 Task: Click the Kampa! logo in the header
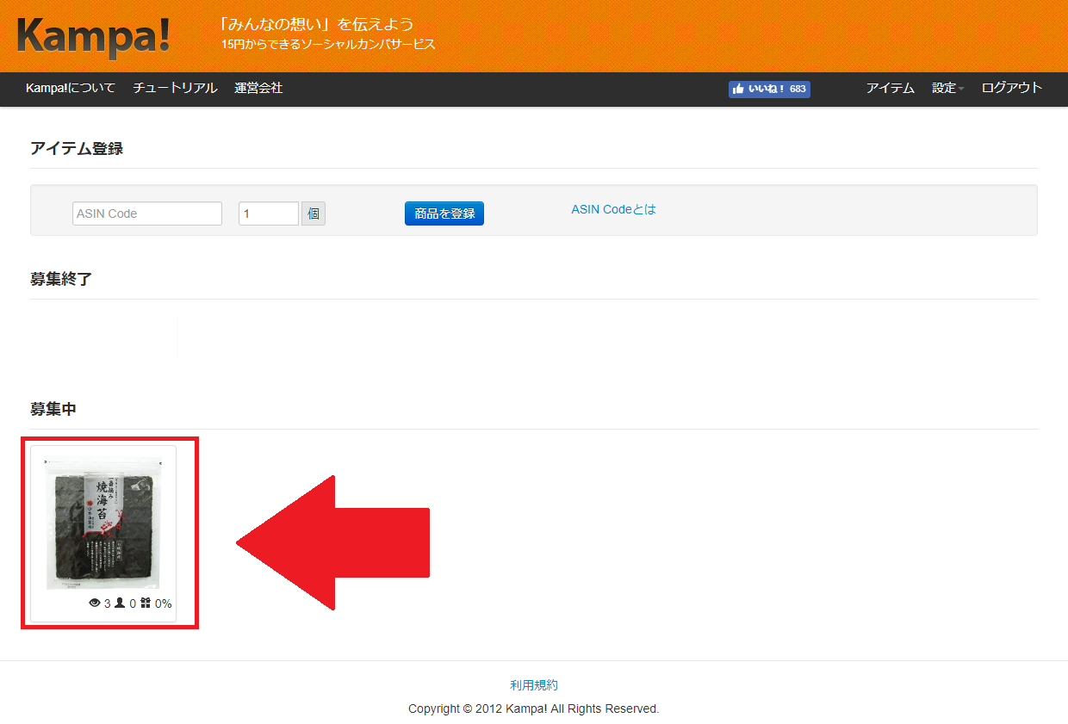pyautogui.click(x=93, y=37)
